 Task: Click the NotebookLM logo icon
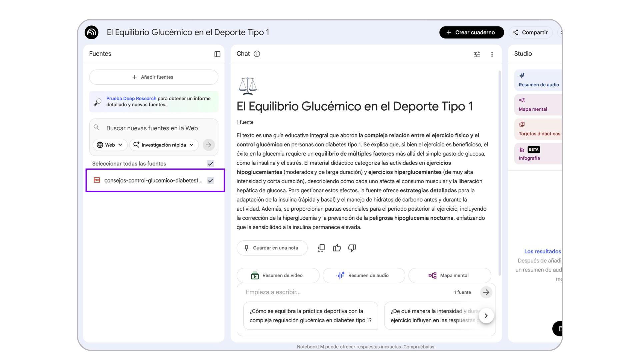pos(91,32)
